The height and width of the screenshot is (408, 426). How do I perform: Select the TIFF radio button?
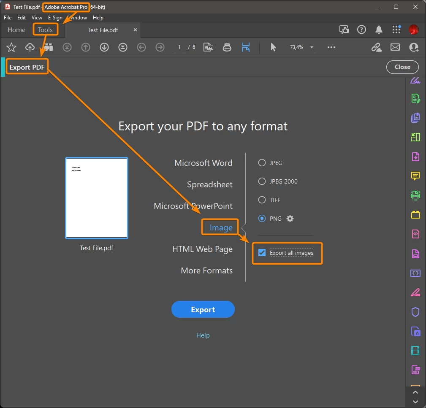click(262, 200)
